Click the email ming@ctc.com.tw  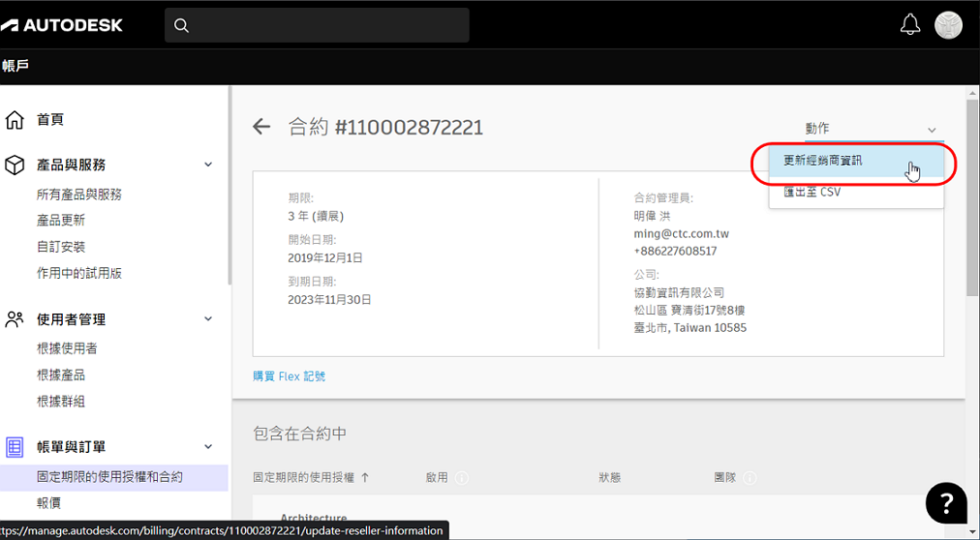(x=681, y=234)
